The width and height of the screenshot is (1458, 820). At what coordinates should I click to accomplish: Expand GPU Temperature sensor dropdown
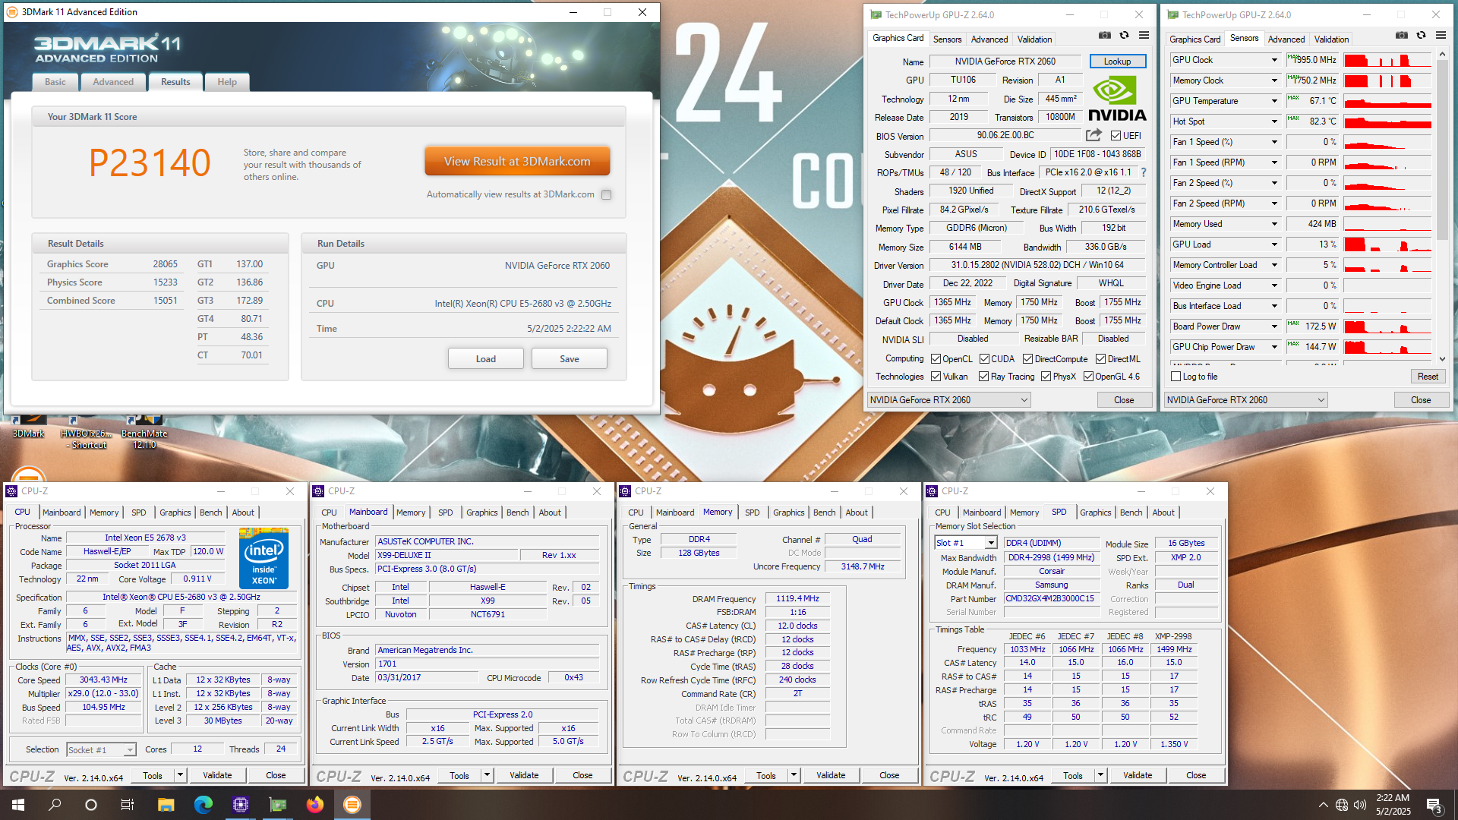click(x=1274, y=101)
